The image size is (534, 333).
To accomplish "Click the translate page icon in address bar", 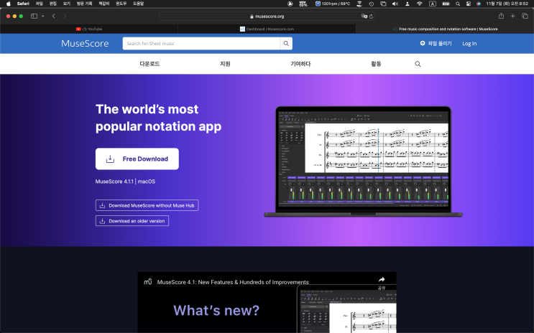I will pyautogui.click(x=364, y=16).
